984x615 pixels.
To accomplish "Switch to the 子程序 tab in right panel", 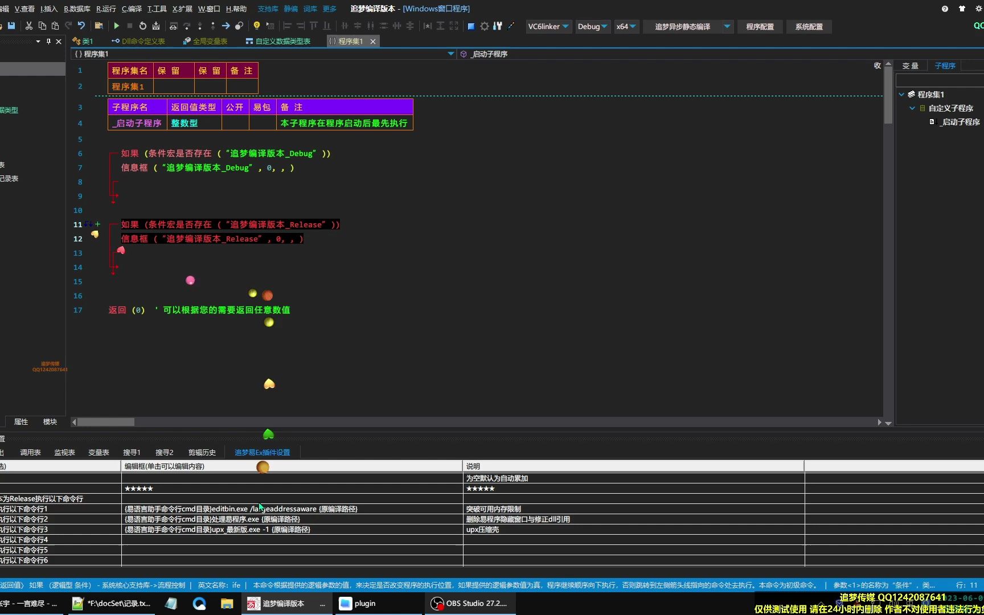I will coord(945,65).
